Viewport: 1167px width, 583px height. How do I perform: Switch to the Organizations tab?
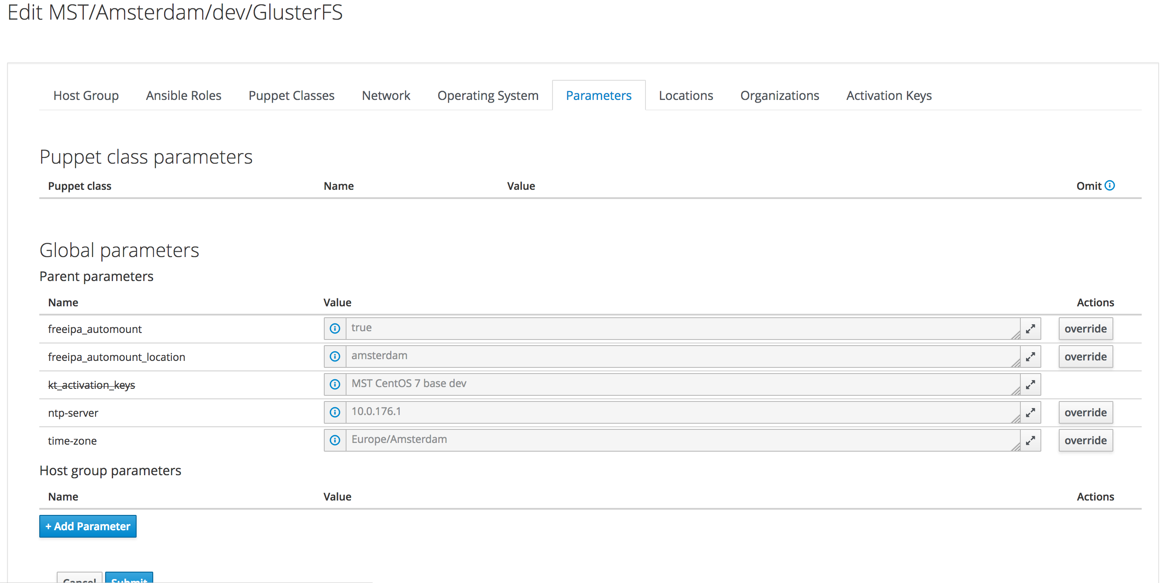(779, 95)
